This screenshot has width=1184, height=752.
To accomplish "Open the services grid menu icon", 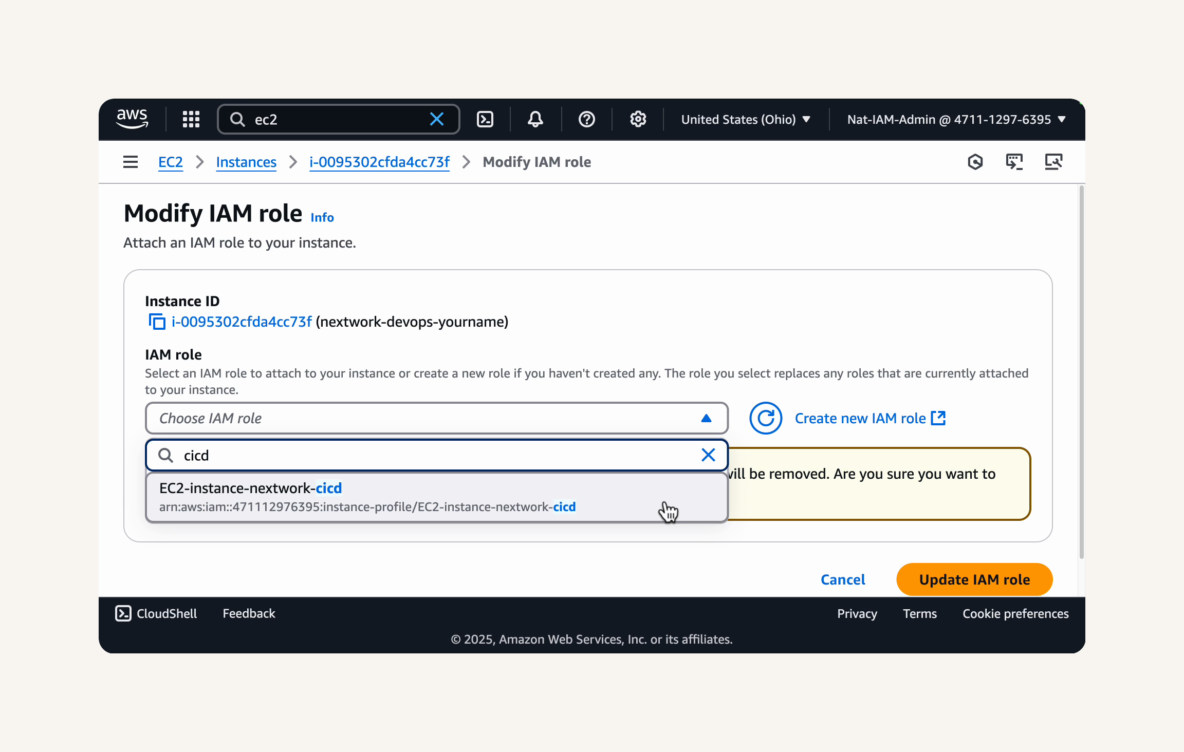I will [191, 119].
